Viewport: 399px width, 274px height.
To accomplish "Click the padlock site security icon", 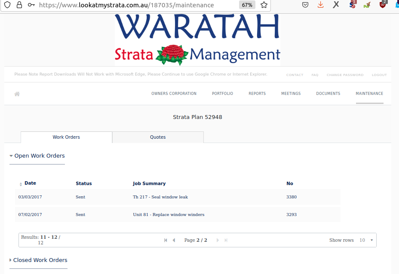I will [x=19, y=5].
